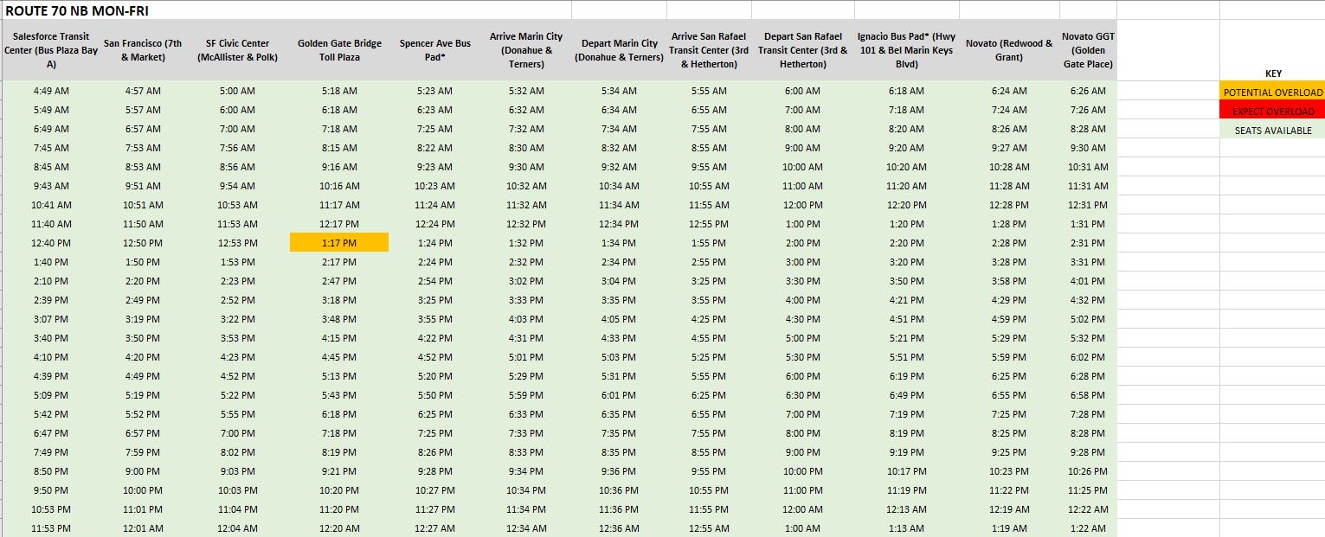This screenshot has width=1325, height=537.
Task: Select the red EXPECT OVERLOAD key cell
Action: point(1272,112)
